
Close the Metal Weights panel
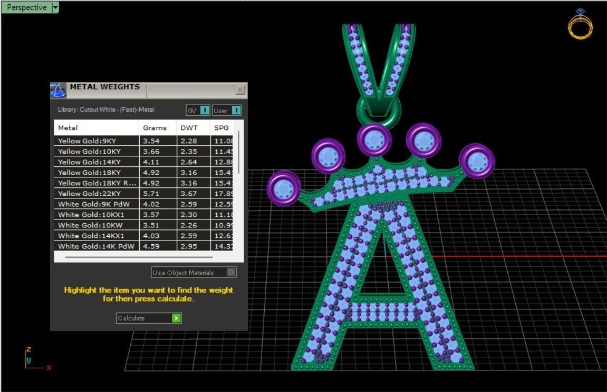pos(240,89)
